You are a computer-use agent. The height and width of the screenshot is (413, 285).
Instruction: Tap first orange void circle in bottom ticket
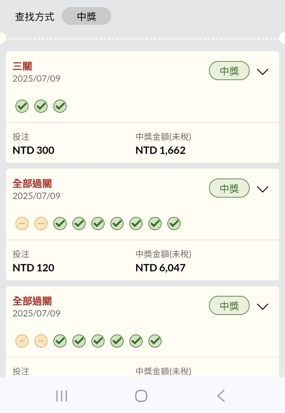pyautogui.click(x=22, y=341)
